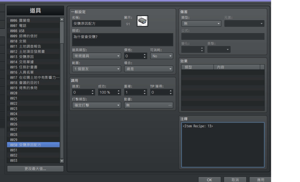This screenshot has height=182, width=300.
Task: Click the 類型 column header in effects
Action: 197,67
